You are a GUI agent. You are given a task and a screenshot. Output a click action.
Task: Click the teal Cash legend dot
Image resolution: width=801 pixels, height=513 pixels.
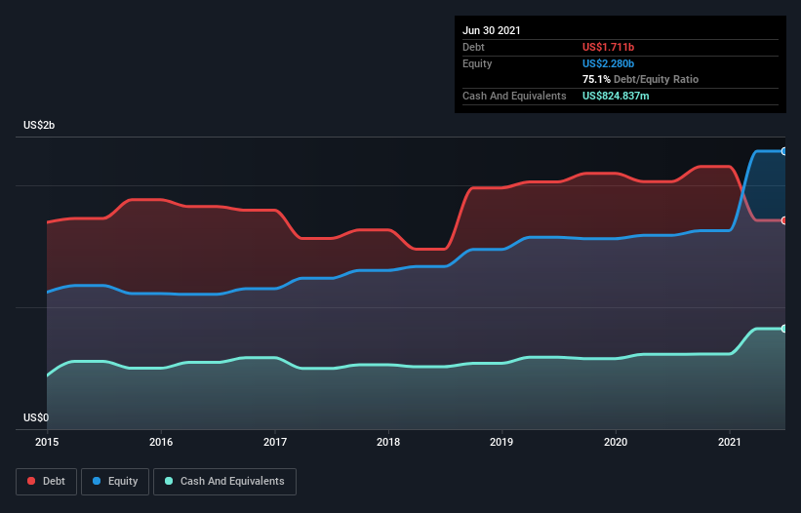click(x=169, y=481)
